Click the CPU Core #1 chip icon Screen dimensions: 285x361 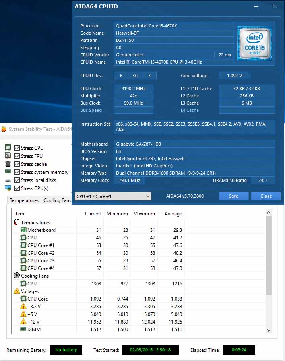click(23, 245)
